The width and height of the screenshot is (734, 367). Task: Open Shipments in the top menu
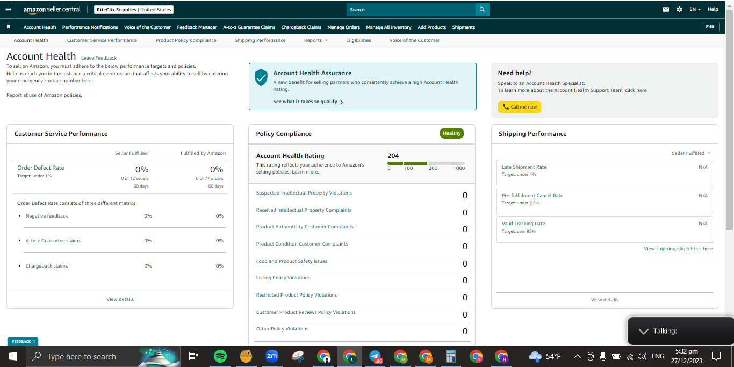coord(463,27)
